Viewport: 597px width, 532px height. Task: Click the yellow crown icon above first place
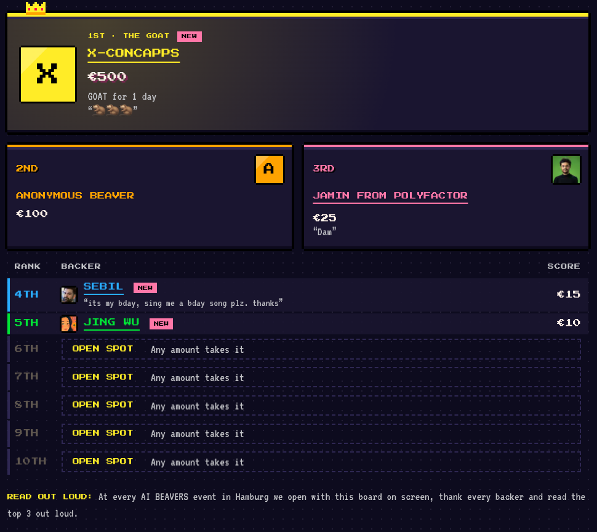click(x=36, y=7)
